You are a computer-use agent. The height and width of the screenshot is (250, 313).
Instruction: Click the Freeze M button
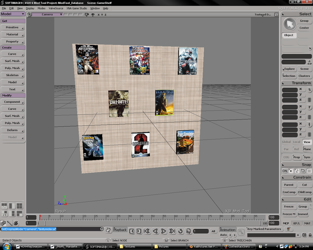(289, 214)
